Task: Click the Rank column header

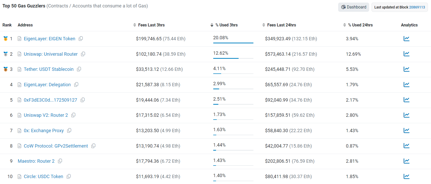Action: coord(7,25)
